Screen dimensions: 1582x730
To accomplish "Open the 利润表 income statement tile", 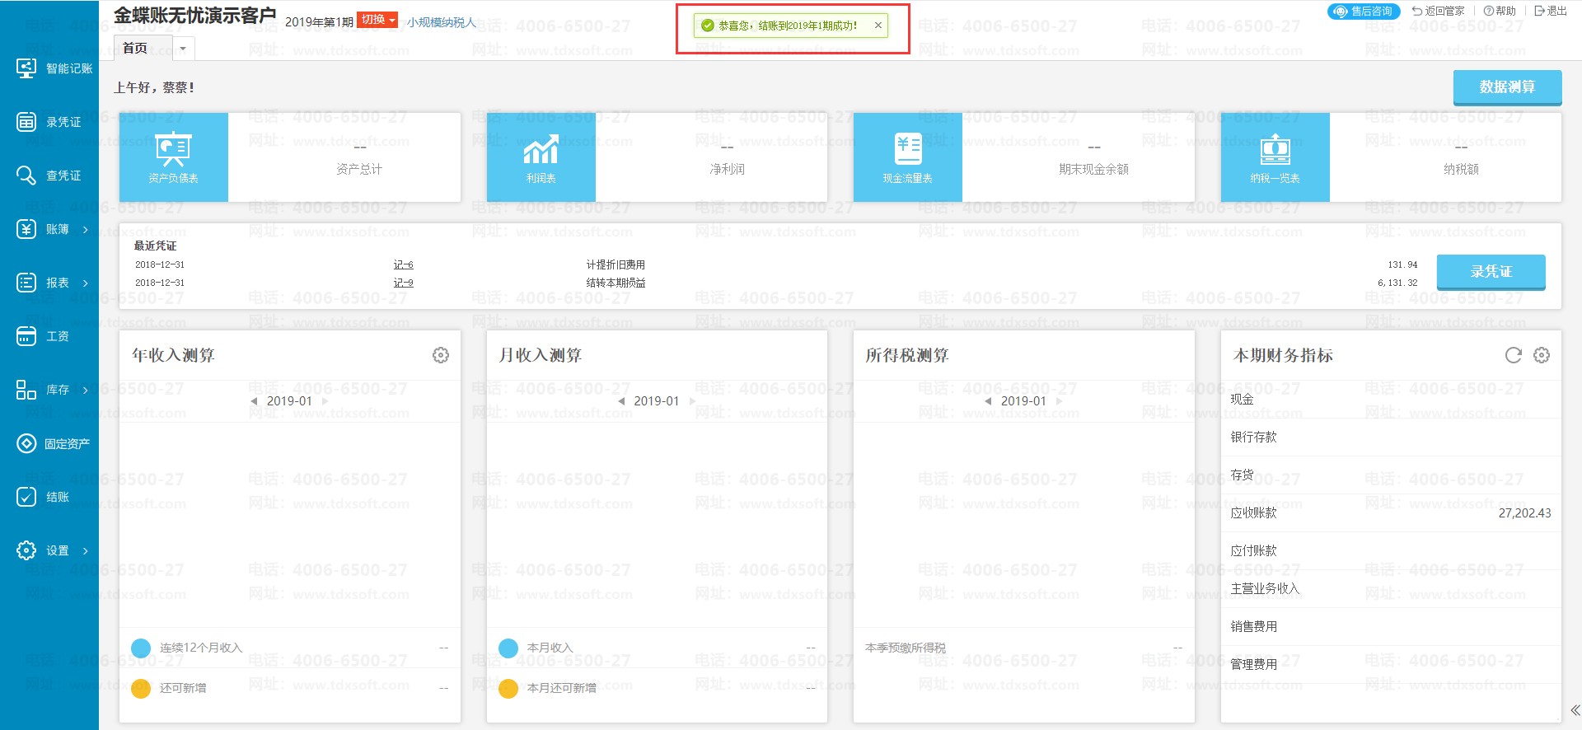I will tap(541, 157).
